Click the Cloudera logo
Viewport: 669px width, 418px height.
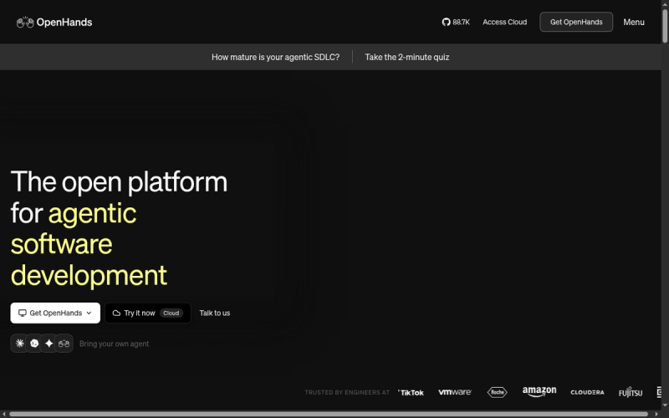pyautogui.click(x=587, y=392)
